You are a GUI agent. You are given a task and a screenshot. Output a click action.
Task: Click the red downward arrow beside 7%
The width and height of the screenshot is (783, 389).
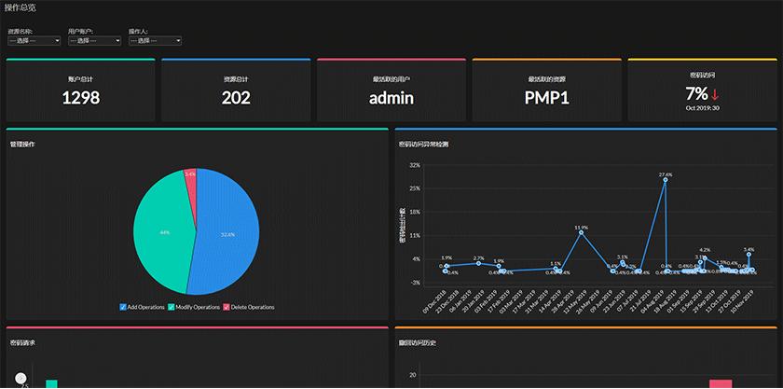715,94
